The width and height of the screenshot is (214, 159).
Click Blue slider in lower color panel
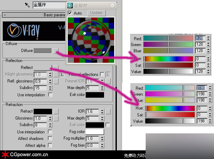(170, 100)
